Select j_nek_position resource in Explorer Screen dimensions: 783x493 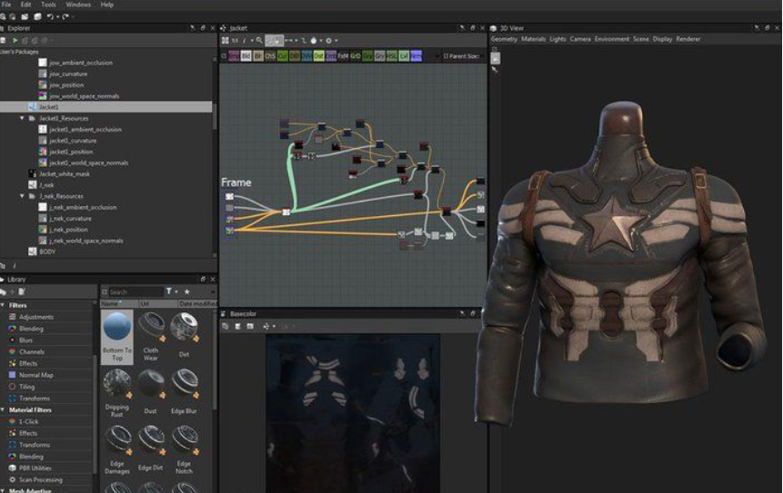[x=63, y=230]
